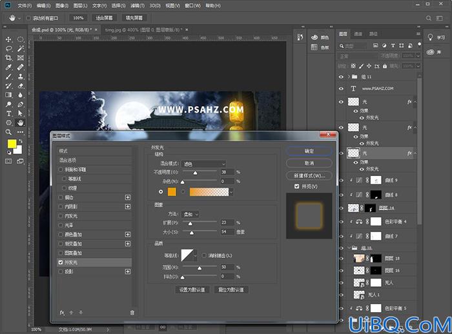Expand the group 11 layer folder
The width and height of the screenshot is (452, 334).
[349, 77]
